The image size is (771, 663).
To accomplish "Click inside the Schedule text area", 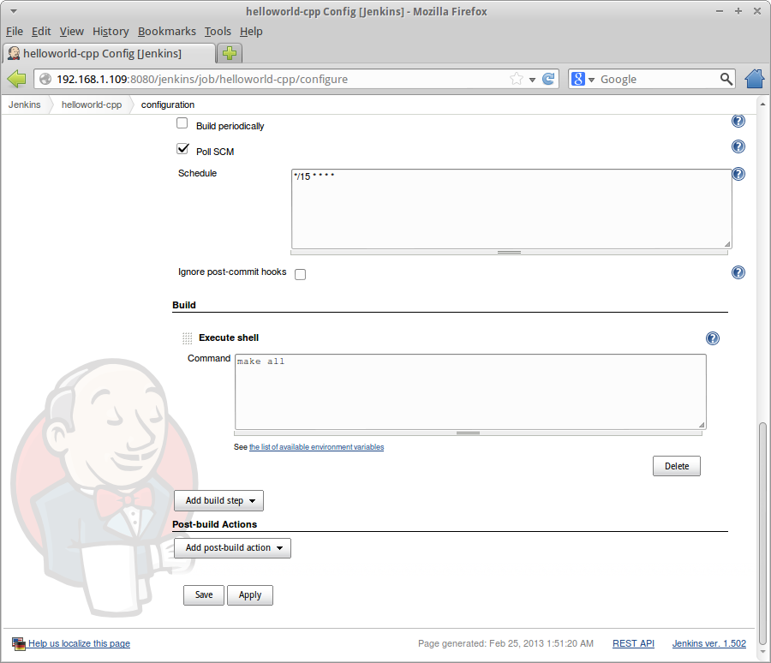I will [x=511, y=209].
